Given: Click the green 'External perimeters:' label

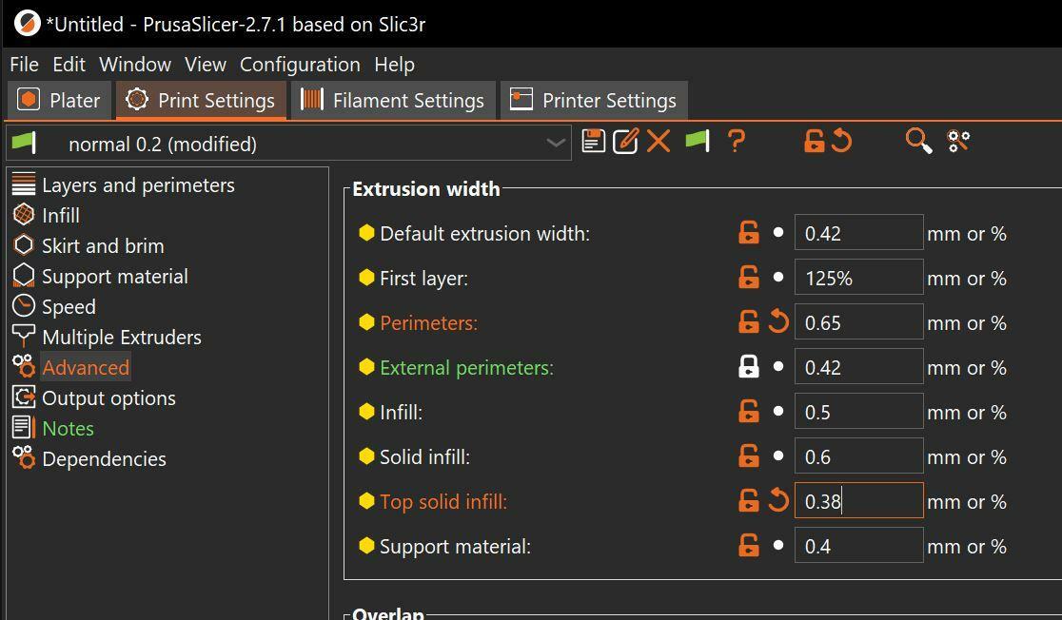Looking at the screenshot, I should pos(466,368).
